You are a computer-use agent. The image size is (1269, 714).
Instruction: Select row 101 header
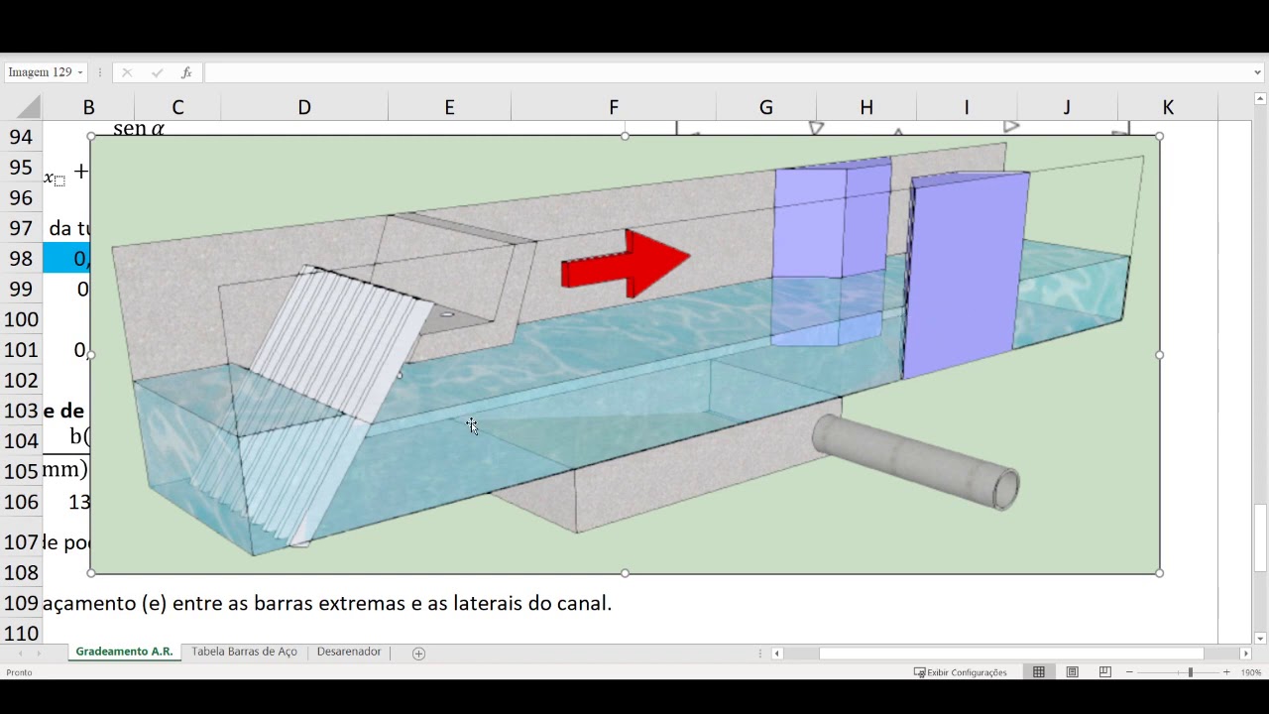click(x=21, y=349)
